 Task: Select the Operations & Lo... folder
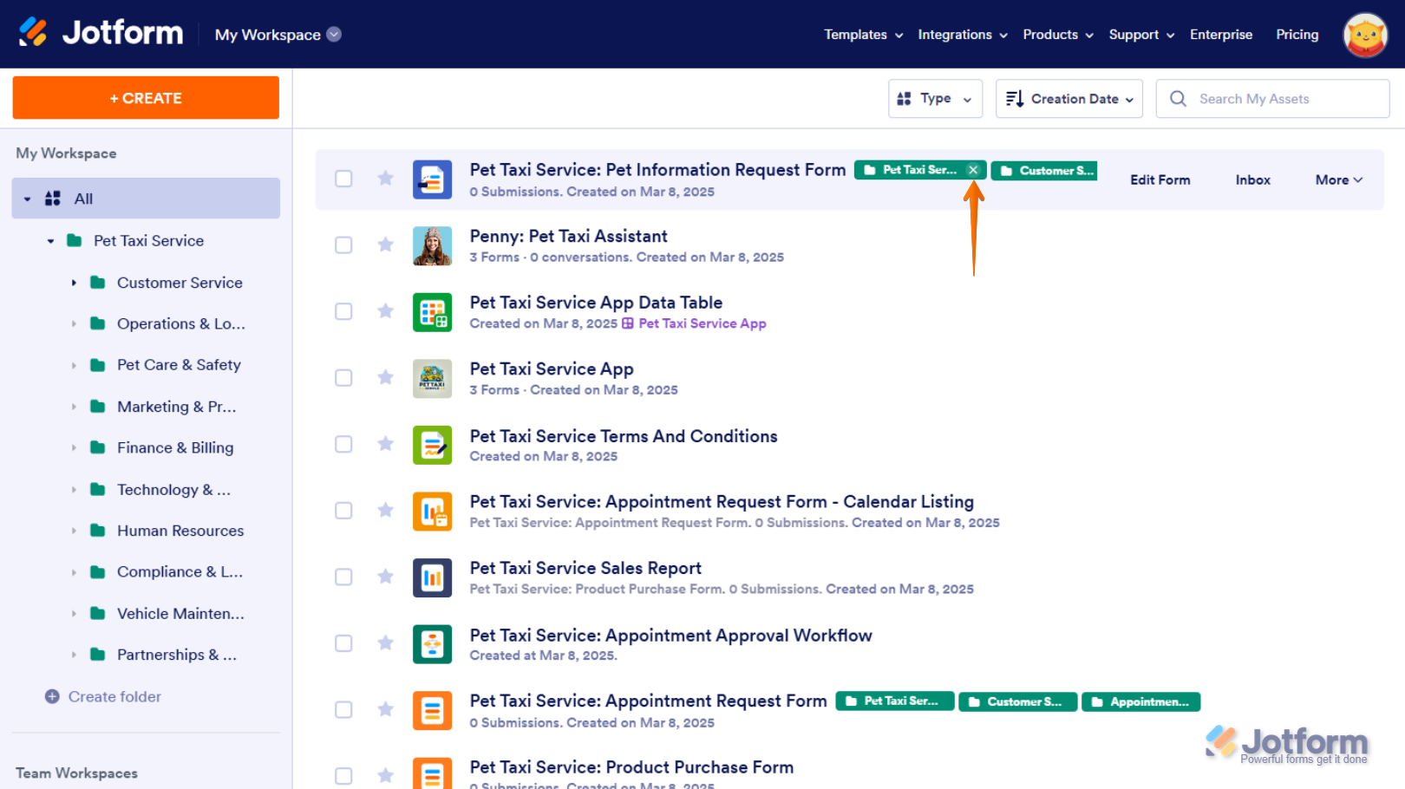[x=181, y=323]
